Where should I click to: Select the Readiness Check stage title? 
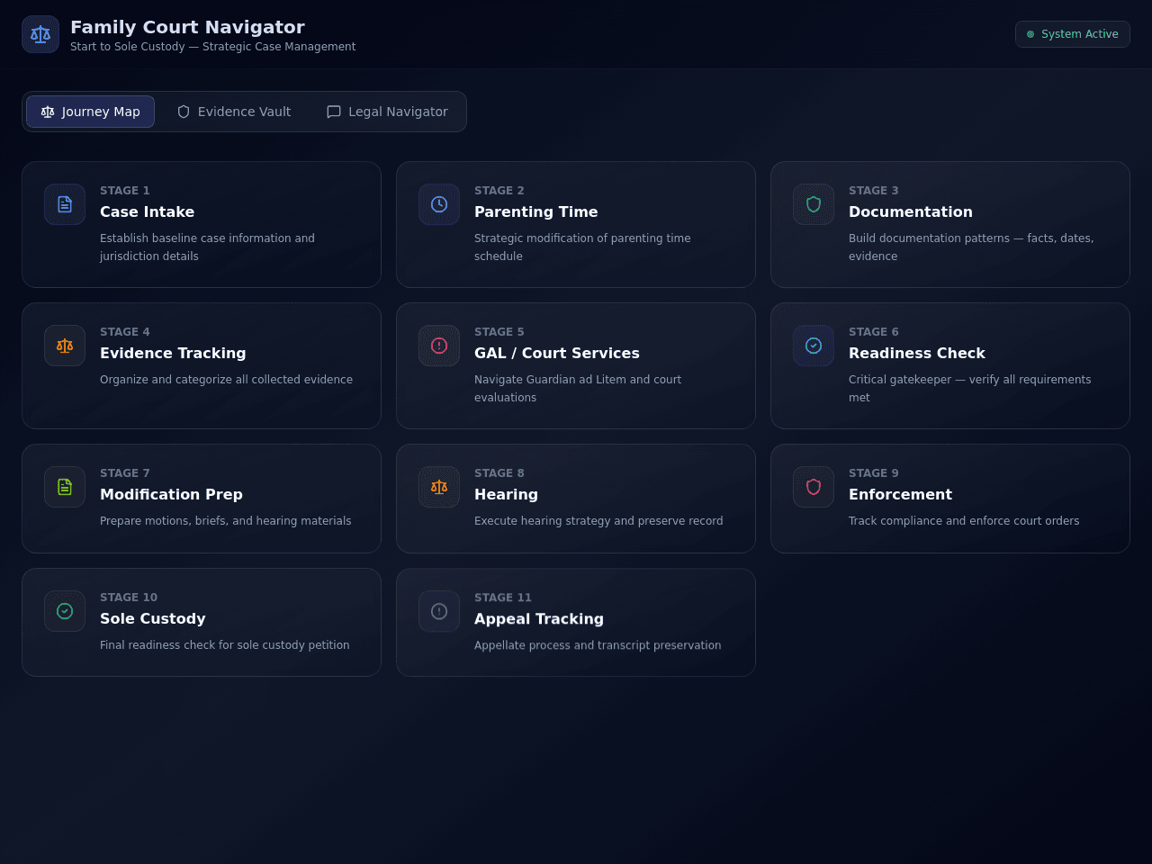[x=916, y=353]
